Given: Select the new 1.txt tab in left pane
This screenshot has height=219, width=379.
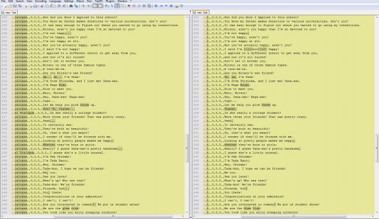Looking at the screenshot, I should [x=9, y=12].
